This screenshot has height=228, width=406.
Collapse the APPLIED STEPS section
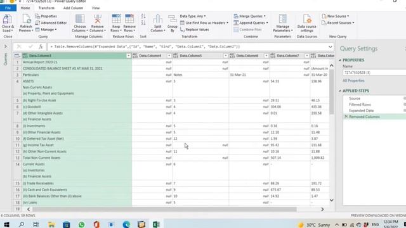tap(340, 91)
